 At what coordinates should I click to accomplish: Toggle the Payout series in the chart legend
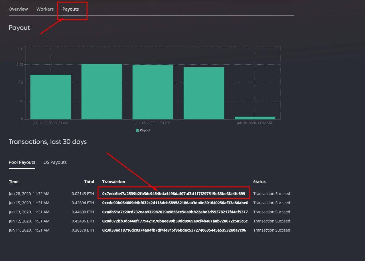point(143,130)
